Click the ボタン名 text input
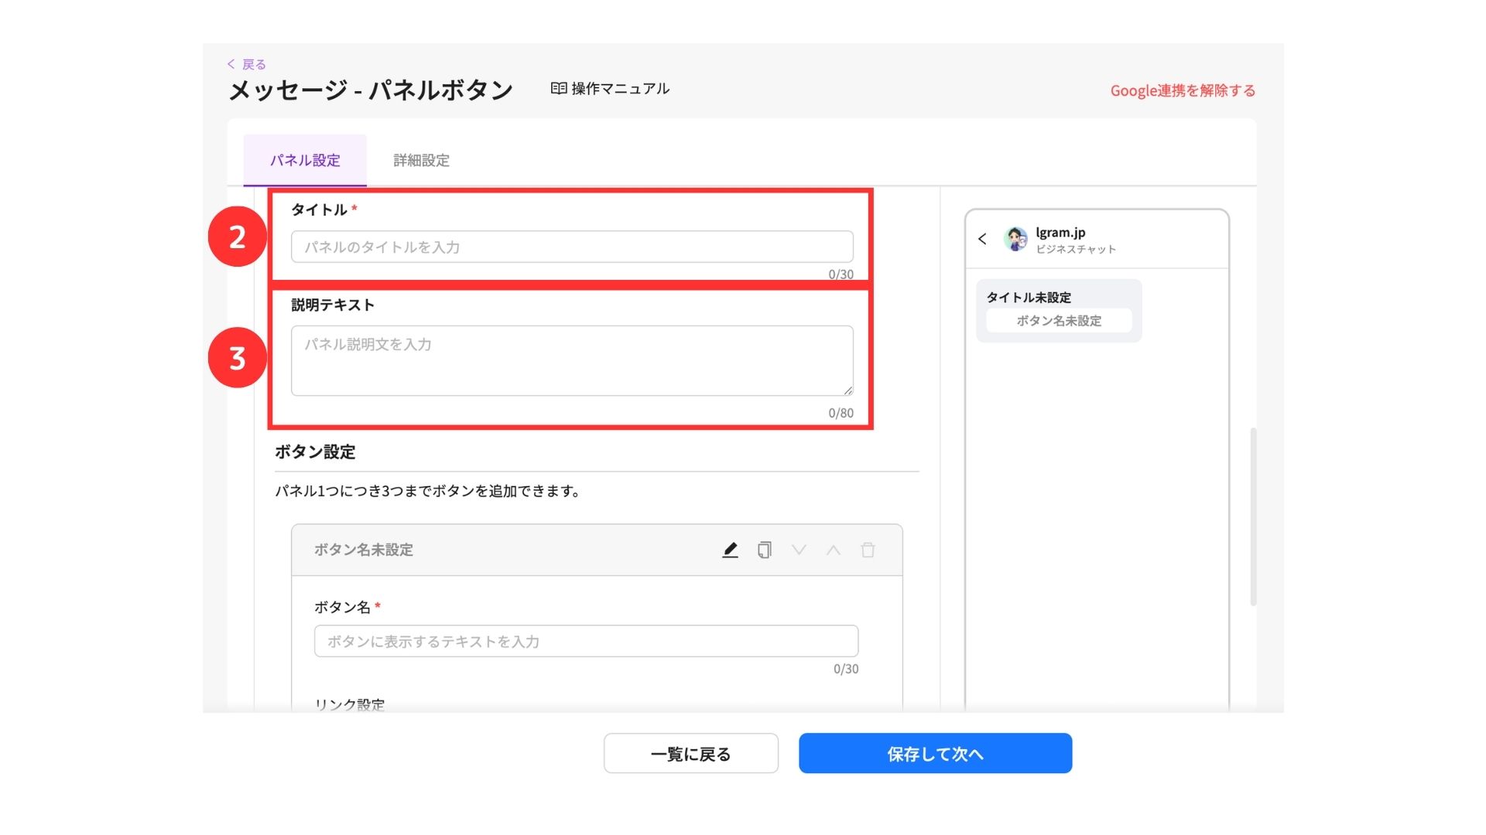This screenshot has width=1486, height=835. coord(586,641)
